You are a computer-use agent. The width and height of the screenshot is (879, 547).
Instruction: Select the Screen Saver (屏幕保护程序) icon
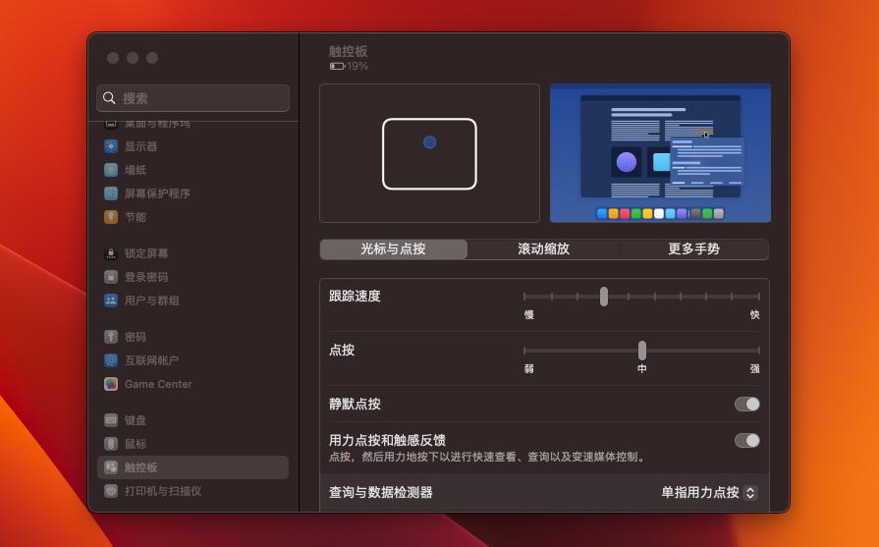point(111,193)
